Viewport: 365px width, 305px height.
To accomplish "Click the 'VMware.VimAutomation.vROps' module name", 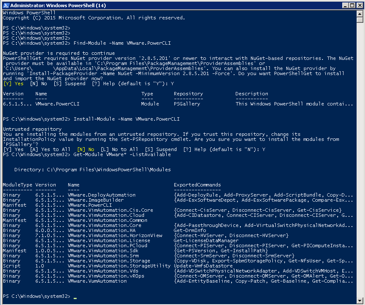I will click(106, 276).
